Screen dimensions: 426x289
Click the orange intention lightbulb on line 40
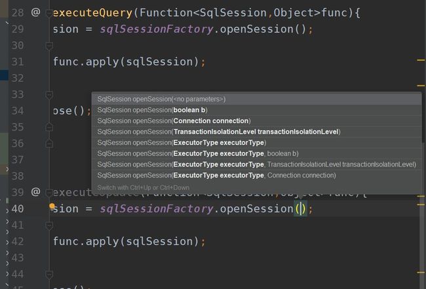(x=52, y=206)
